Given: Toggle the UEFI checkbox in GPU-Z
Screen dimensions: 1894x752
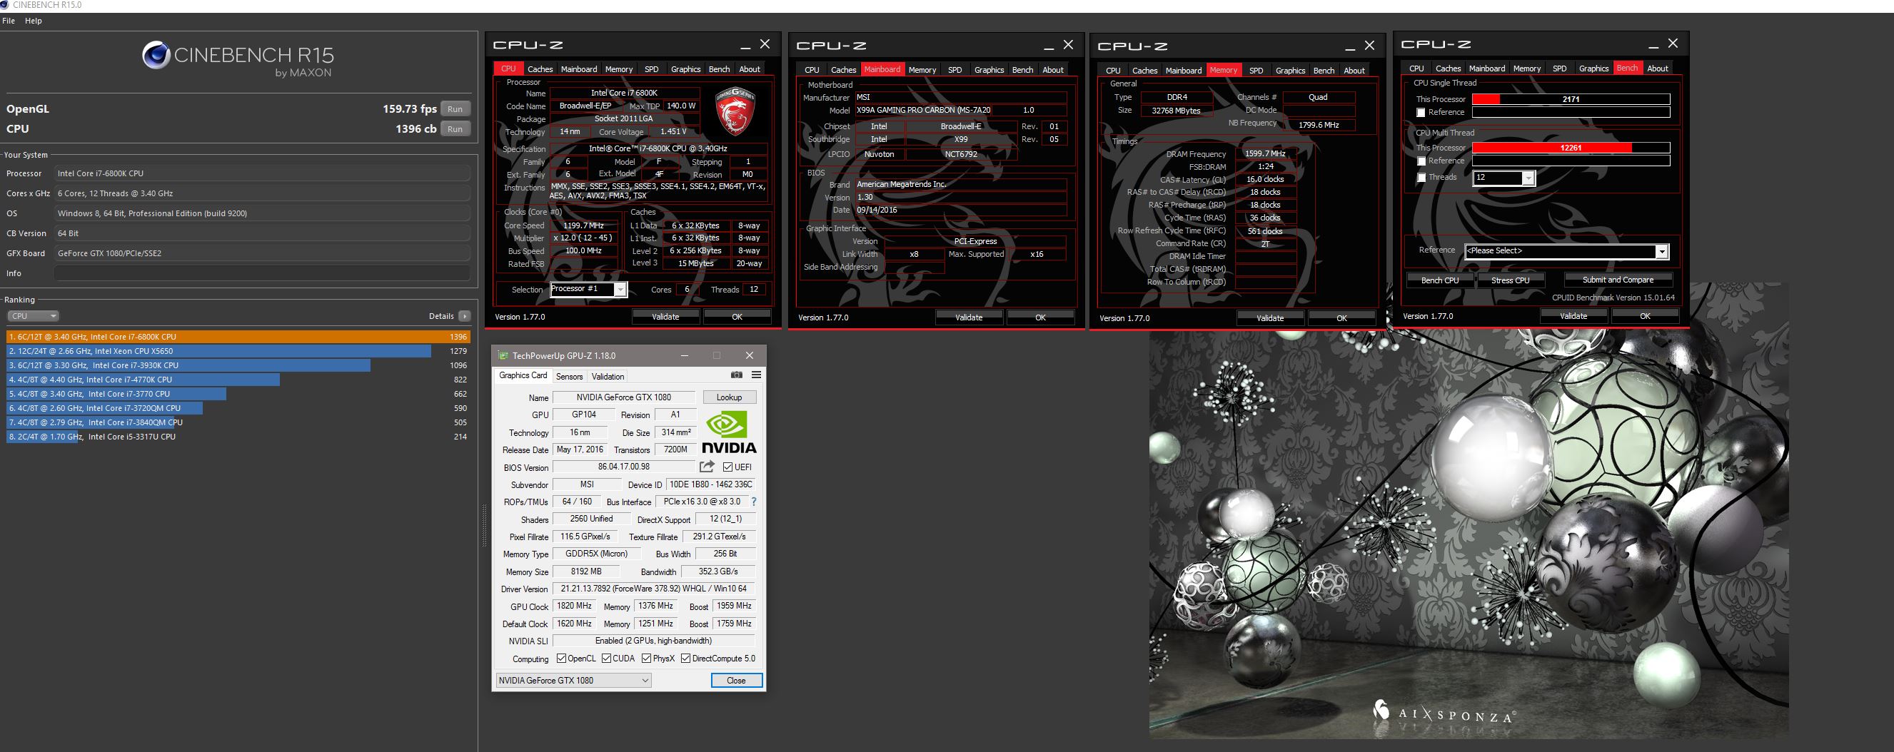Looking at the screenshot, I should pyautogui.click(x=728, y=467).
